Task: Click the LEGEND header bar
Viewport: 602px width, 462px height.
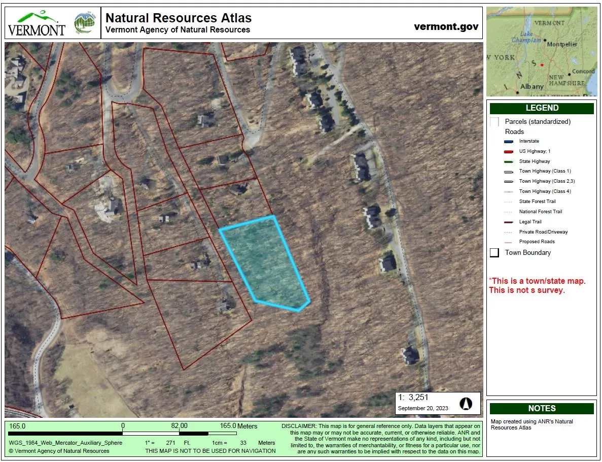Action: click(x=542, y=108)
